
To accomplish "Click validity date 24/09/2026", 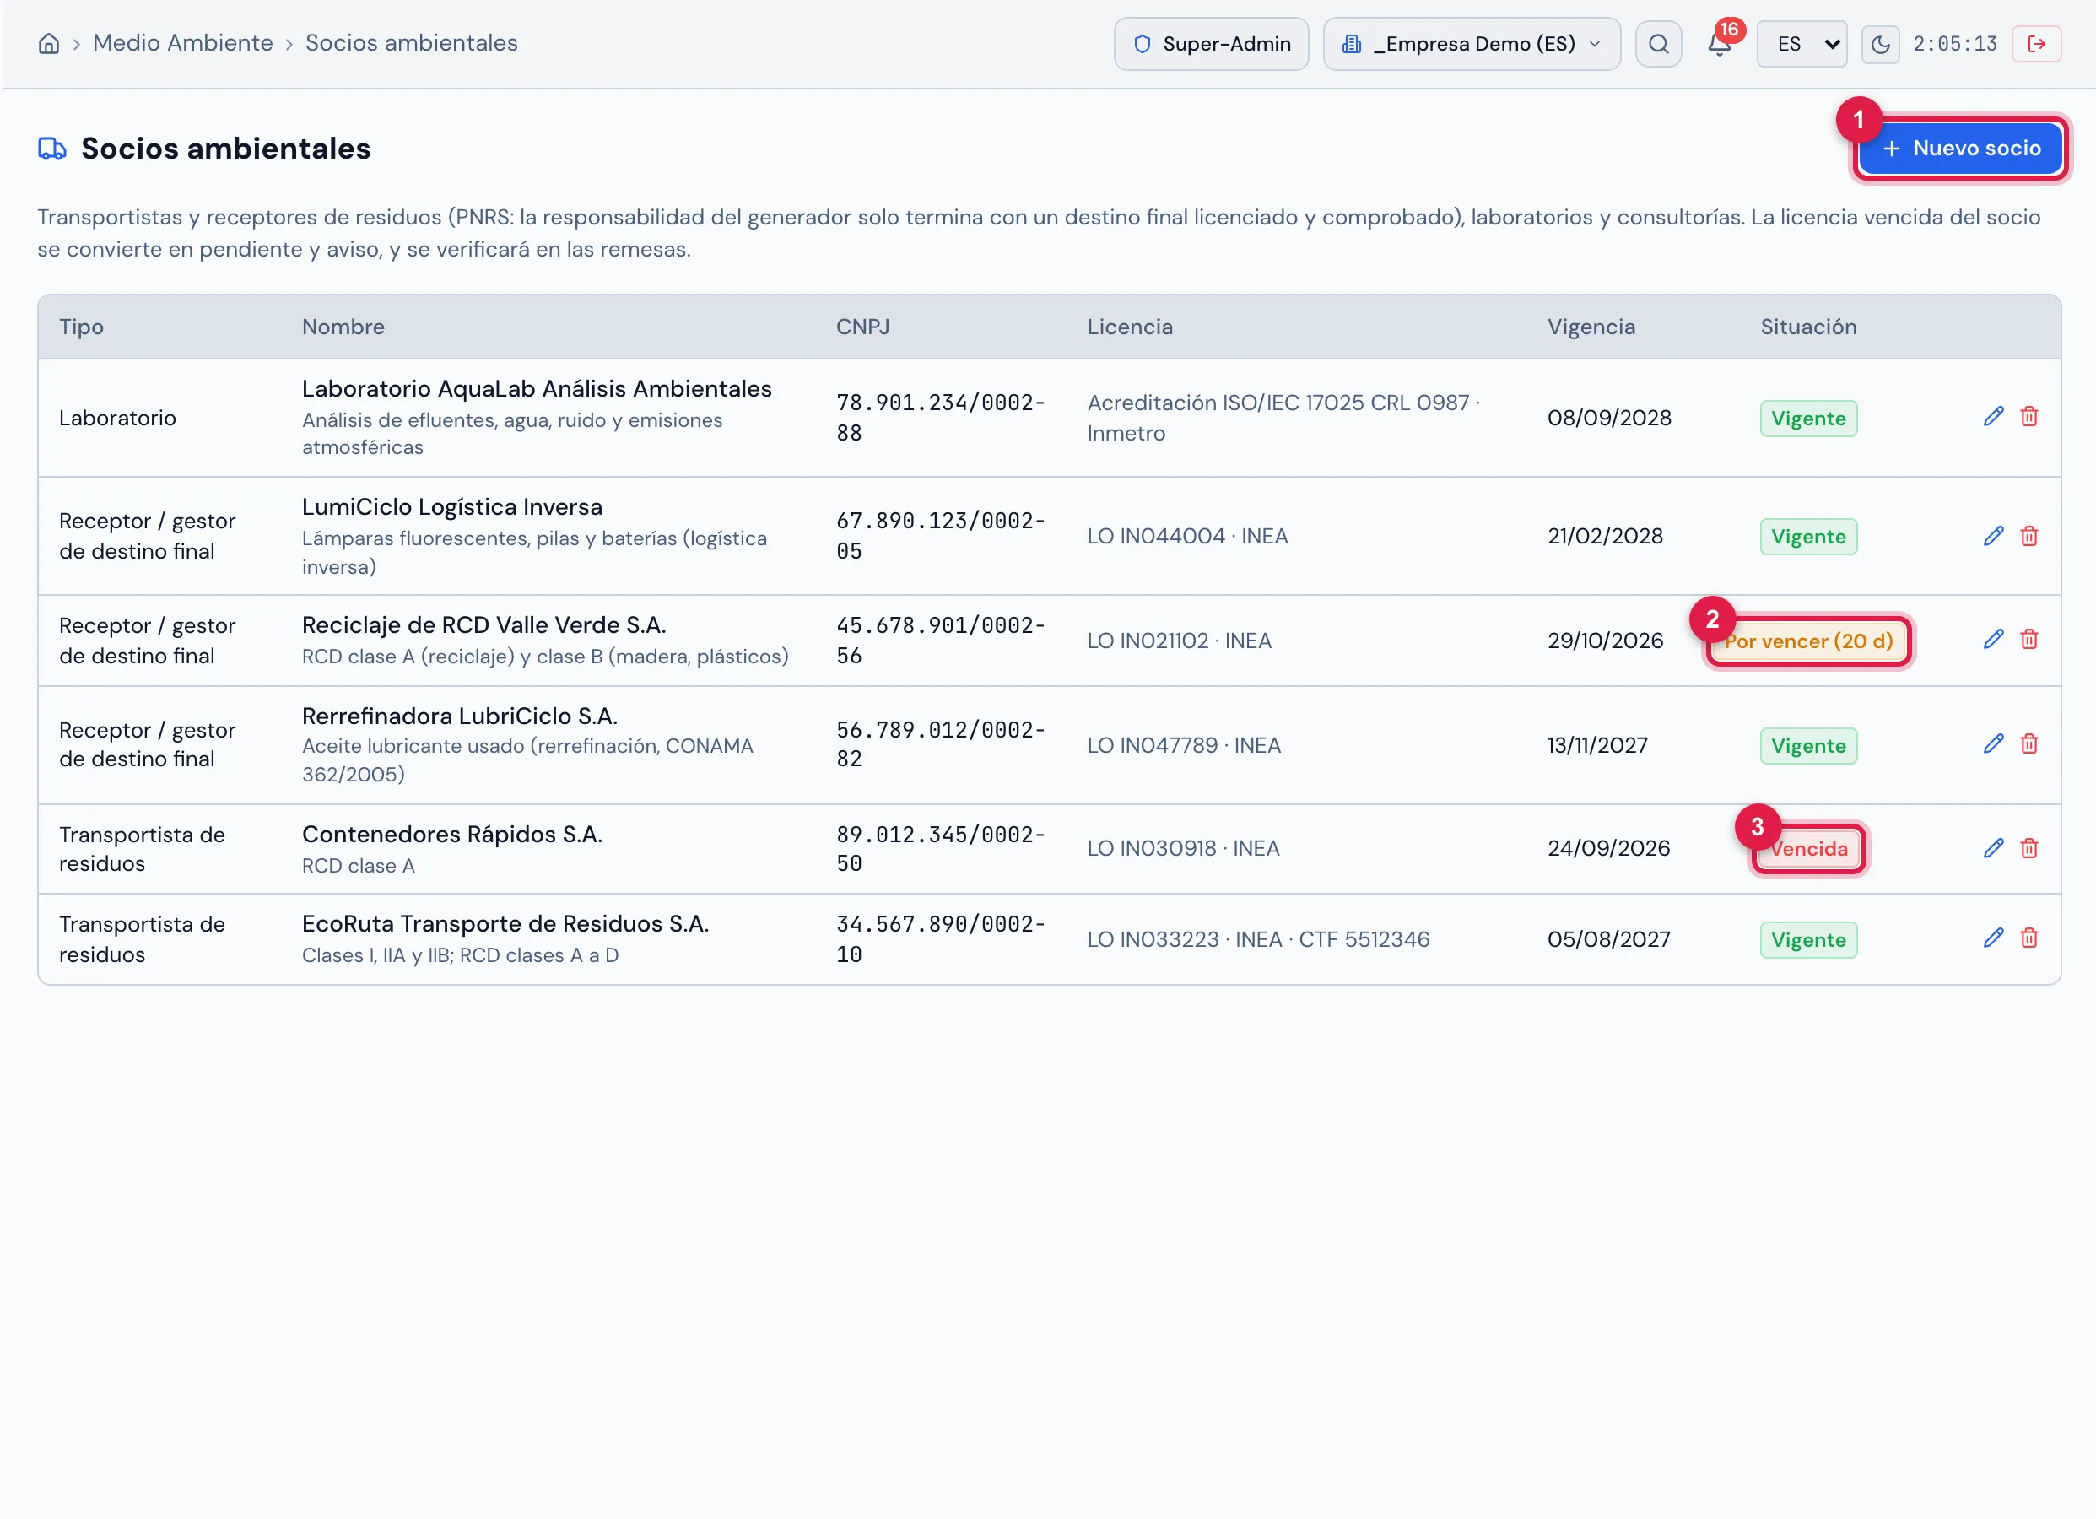I will coord(1608,849).
